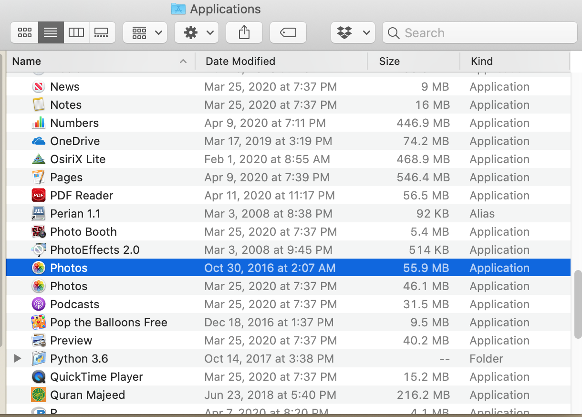Toggle the Name sort direction arrow
Image resolution: width=582 pixels, height=417 pixels.
[x=183, y=61]
